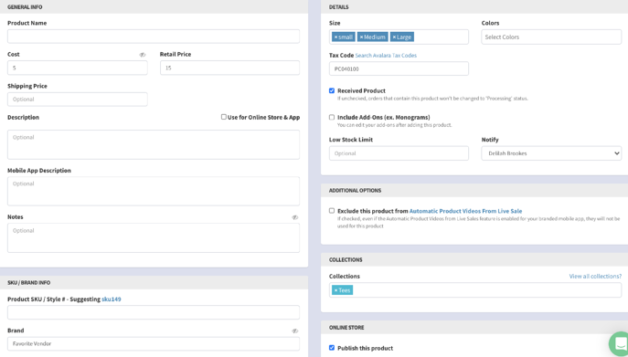Open Search Avalara Tax Codes link

pyautogui.click(x=386, y=56)
